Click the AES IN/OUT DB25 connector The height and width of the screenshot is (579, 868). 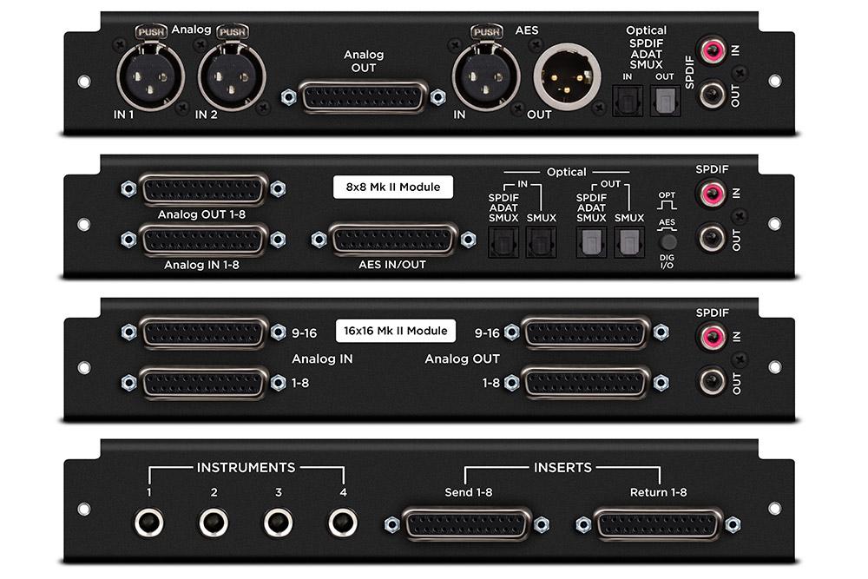tap(393, 239)
